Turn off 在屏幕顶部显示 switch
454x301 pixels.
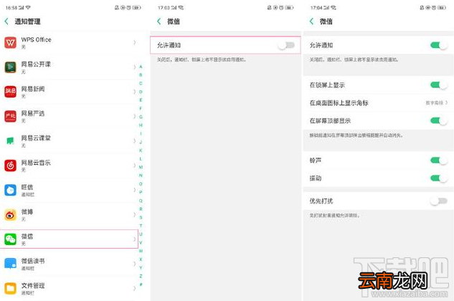click(x=439, y=120)
